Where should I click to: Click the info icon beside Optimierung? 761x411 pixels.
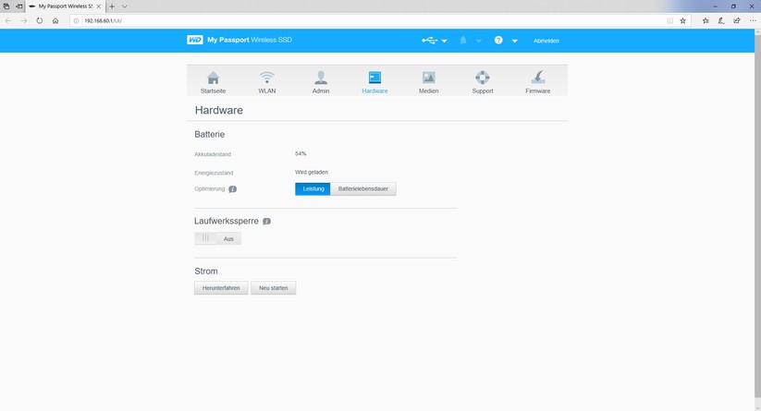(x=232, y=189)
